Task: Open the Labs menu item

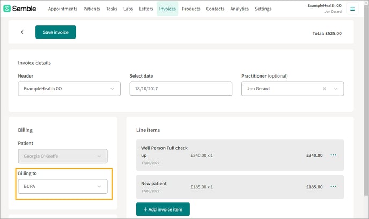Action: [128, 9]
